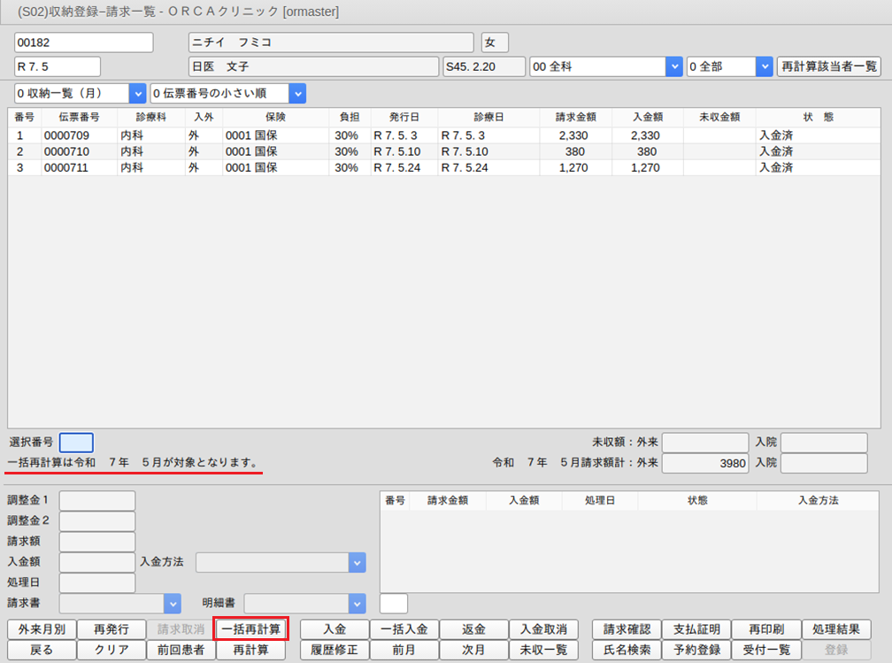Open 外来月別 view

(41, 629)
